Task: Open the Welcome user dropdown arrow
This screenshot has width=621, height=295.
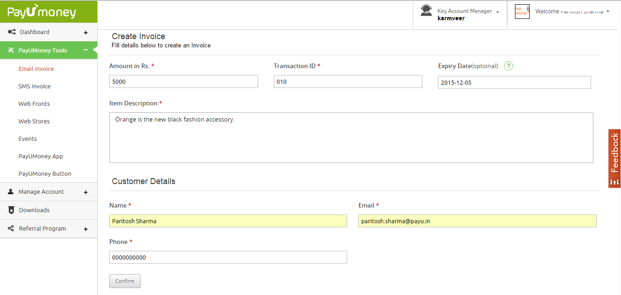Action: tap(608, 12)
